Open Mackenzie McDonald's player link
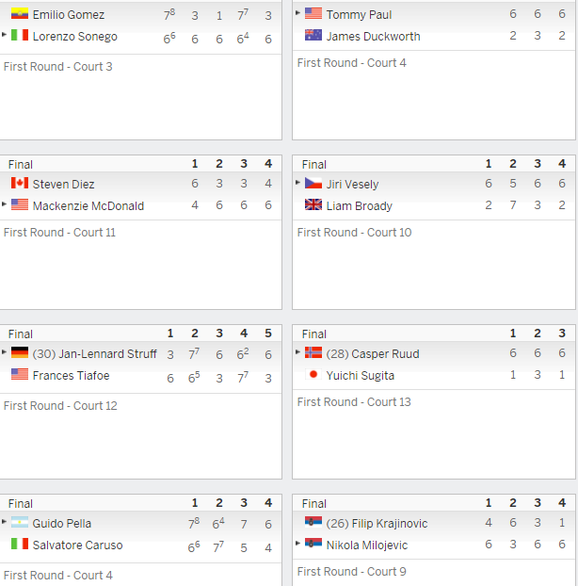 tap(88, 206)
